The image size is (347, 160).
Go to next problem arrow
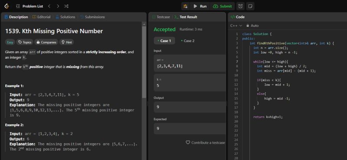[x=58, y=6]
